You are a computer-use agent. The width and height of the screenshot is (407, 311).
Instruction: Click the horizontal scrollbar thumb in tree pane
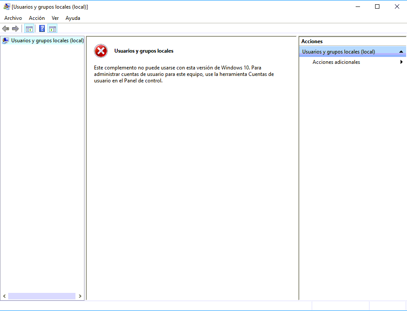pos(41,296)
